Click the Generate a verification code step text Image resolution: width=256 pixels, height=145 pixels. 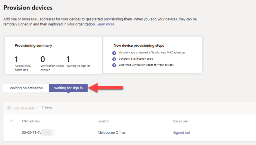pyautogui.click(x=136, y=59)
